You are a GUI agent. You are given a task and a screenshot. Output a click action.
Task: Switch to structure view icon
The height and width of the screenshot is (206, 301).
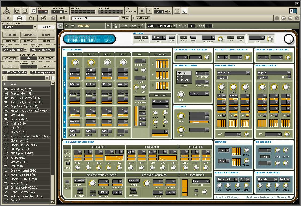tap(63, 18)
